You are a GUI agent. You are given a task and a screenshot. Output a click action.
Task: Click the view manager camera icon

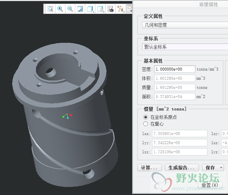point(111,9)
